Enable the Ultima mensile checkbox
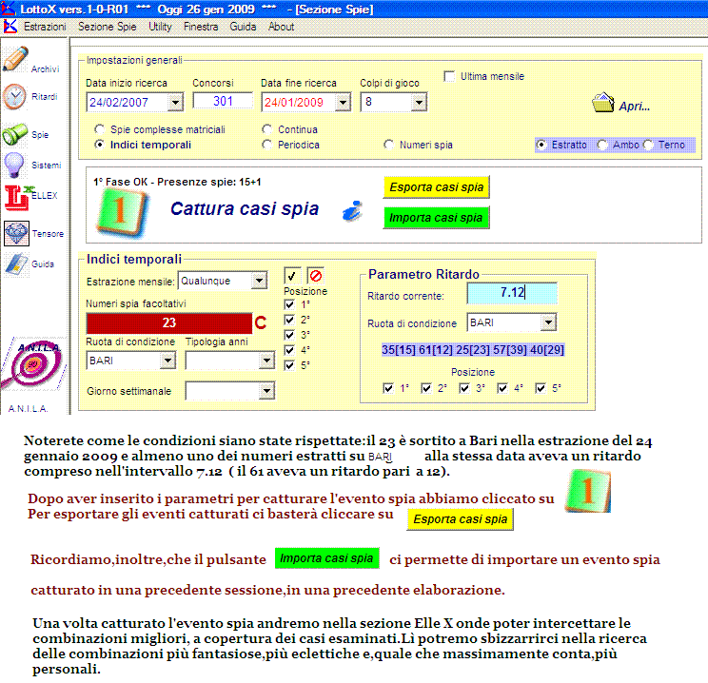Screen dimensions: 708x683 (x=449, y=76)
